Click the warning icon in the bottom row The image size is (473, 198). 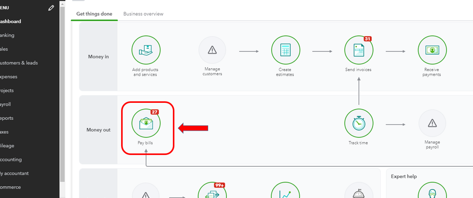(146, 190)
